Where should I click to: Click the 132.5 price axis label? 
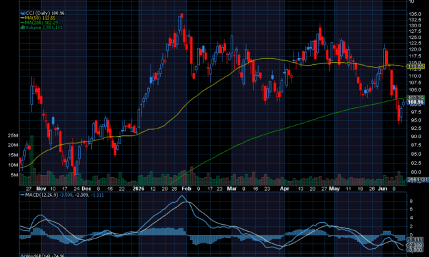click(415, 20)
